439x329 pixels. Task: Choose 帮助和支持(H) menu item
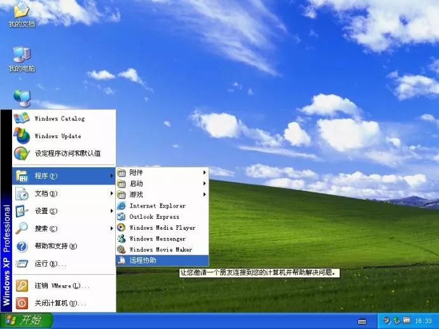tap(64, 246)
